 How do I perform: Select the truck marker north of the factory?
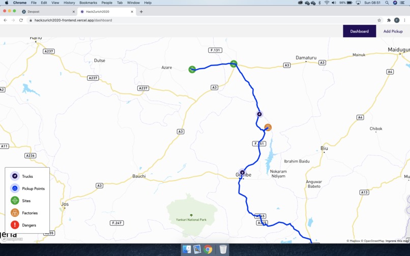pyautogui.click(x=259, y=114)
